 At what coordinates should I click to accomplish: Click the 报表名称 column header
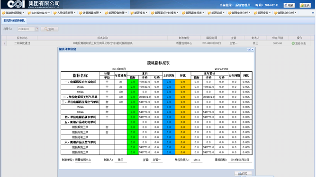pyautogui.click(x=103, y=38)
